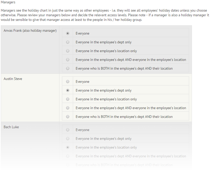
Task: Click the manager name 'Bach Luke'
Action: 11,127
